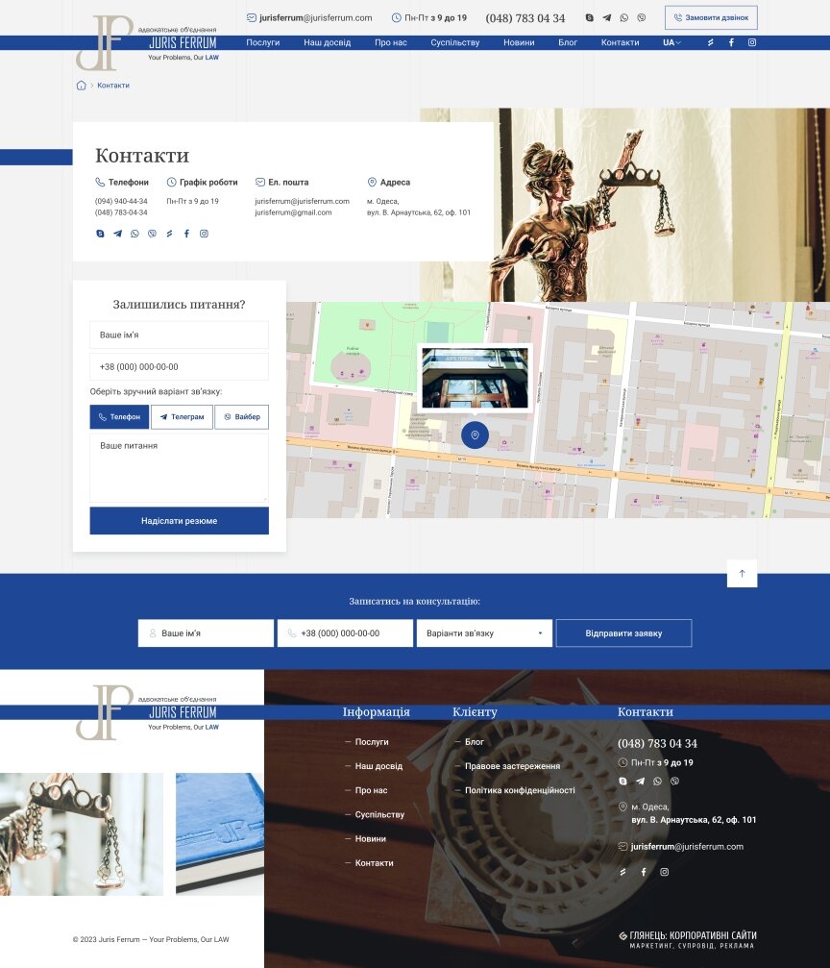This screenshot has height=968, width=830.
Task: Open Skype icon in top header bar
Action: [x=589, y=18]
